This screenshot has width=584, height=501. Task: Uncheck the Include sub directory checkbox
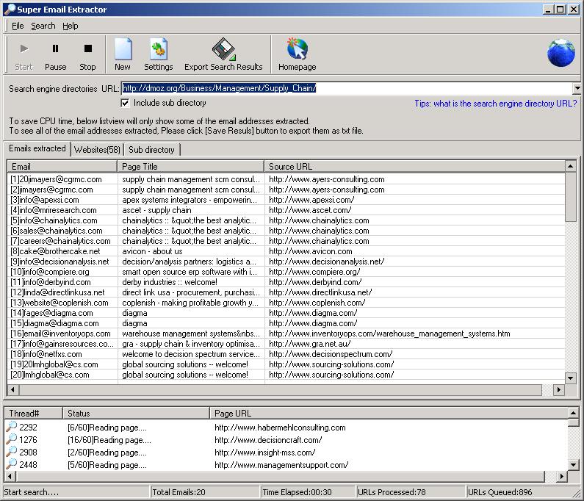[126, 104]
